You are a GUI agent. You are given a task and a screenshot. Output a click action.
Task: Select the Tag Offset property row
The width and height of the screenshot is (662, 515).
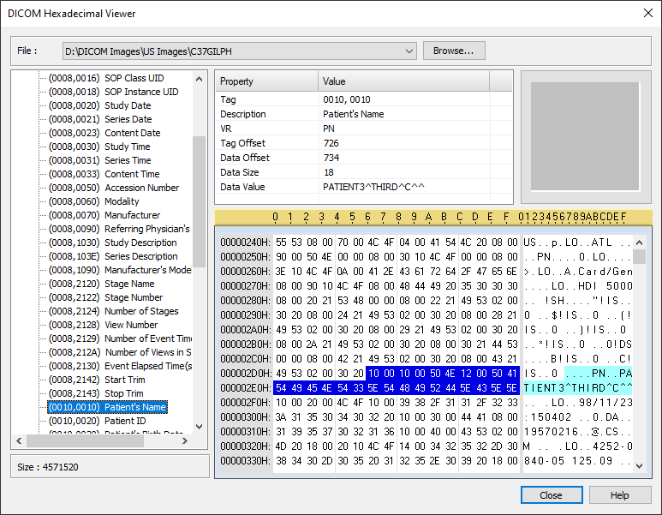tap(243, 143)
